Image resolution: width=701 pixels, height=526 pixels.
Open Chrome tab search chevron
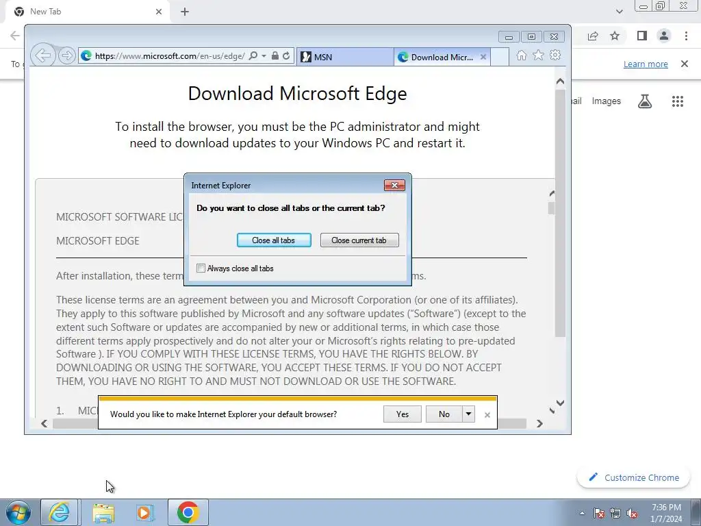point(619,12)
